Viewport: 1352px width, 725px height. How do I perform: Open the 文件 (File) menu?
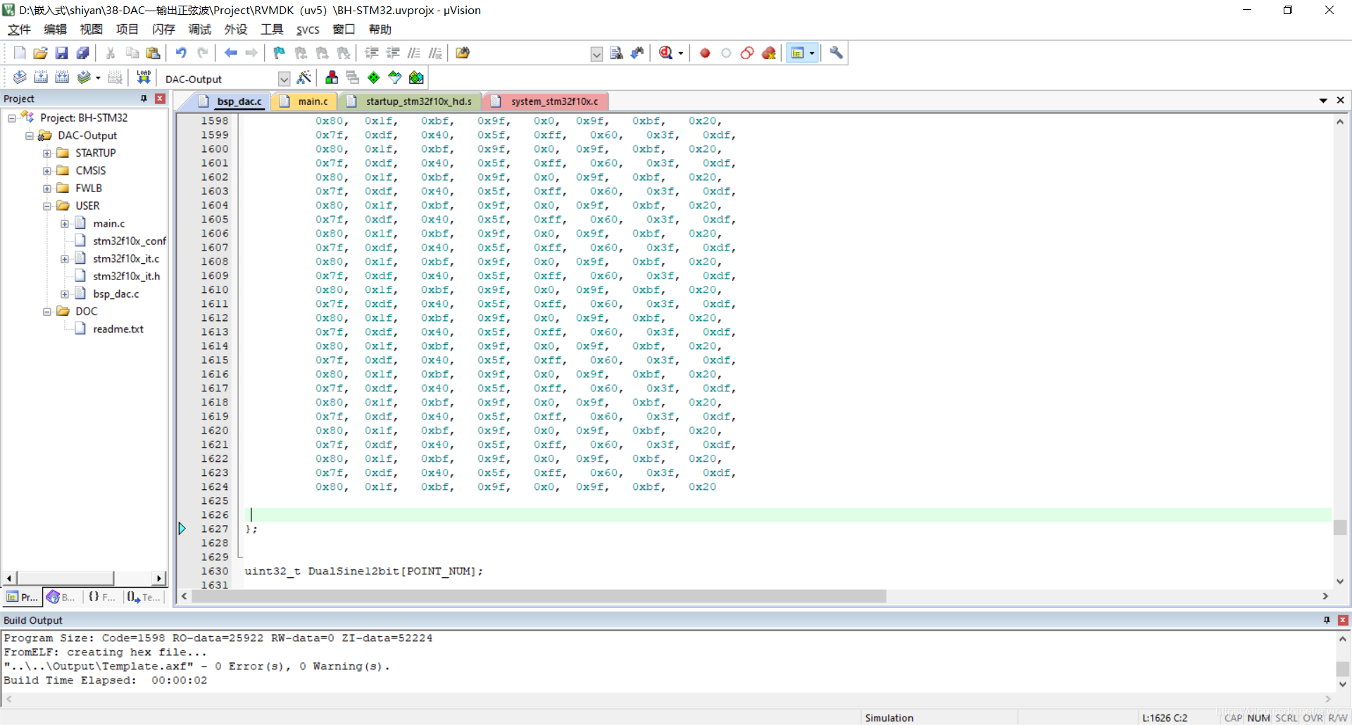pos(19,30)
